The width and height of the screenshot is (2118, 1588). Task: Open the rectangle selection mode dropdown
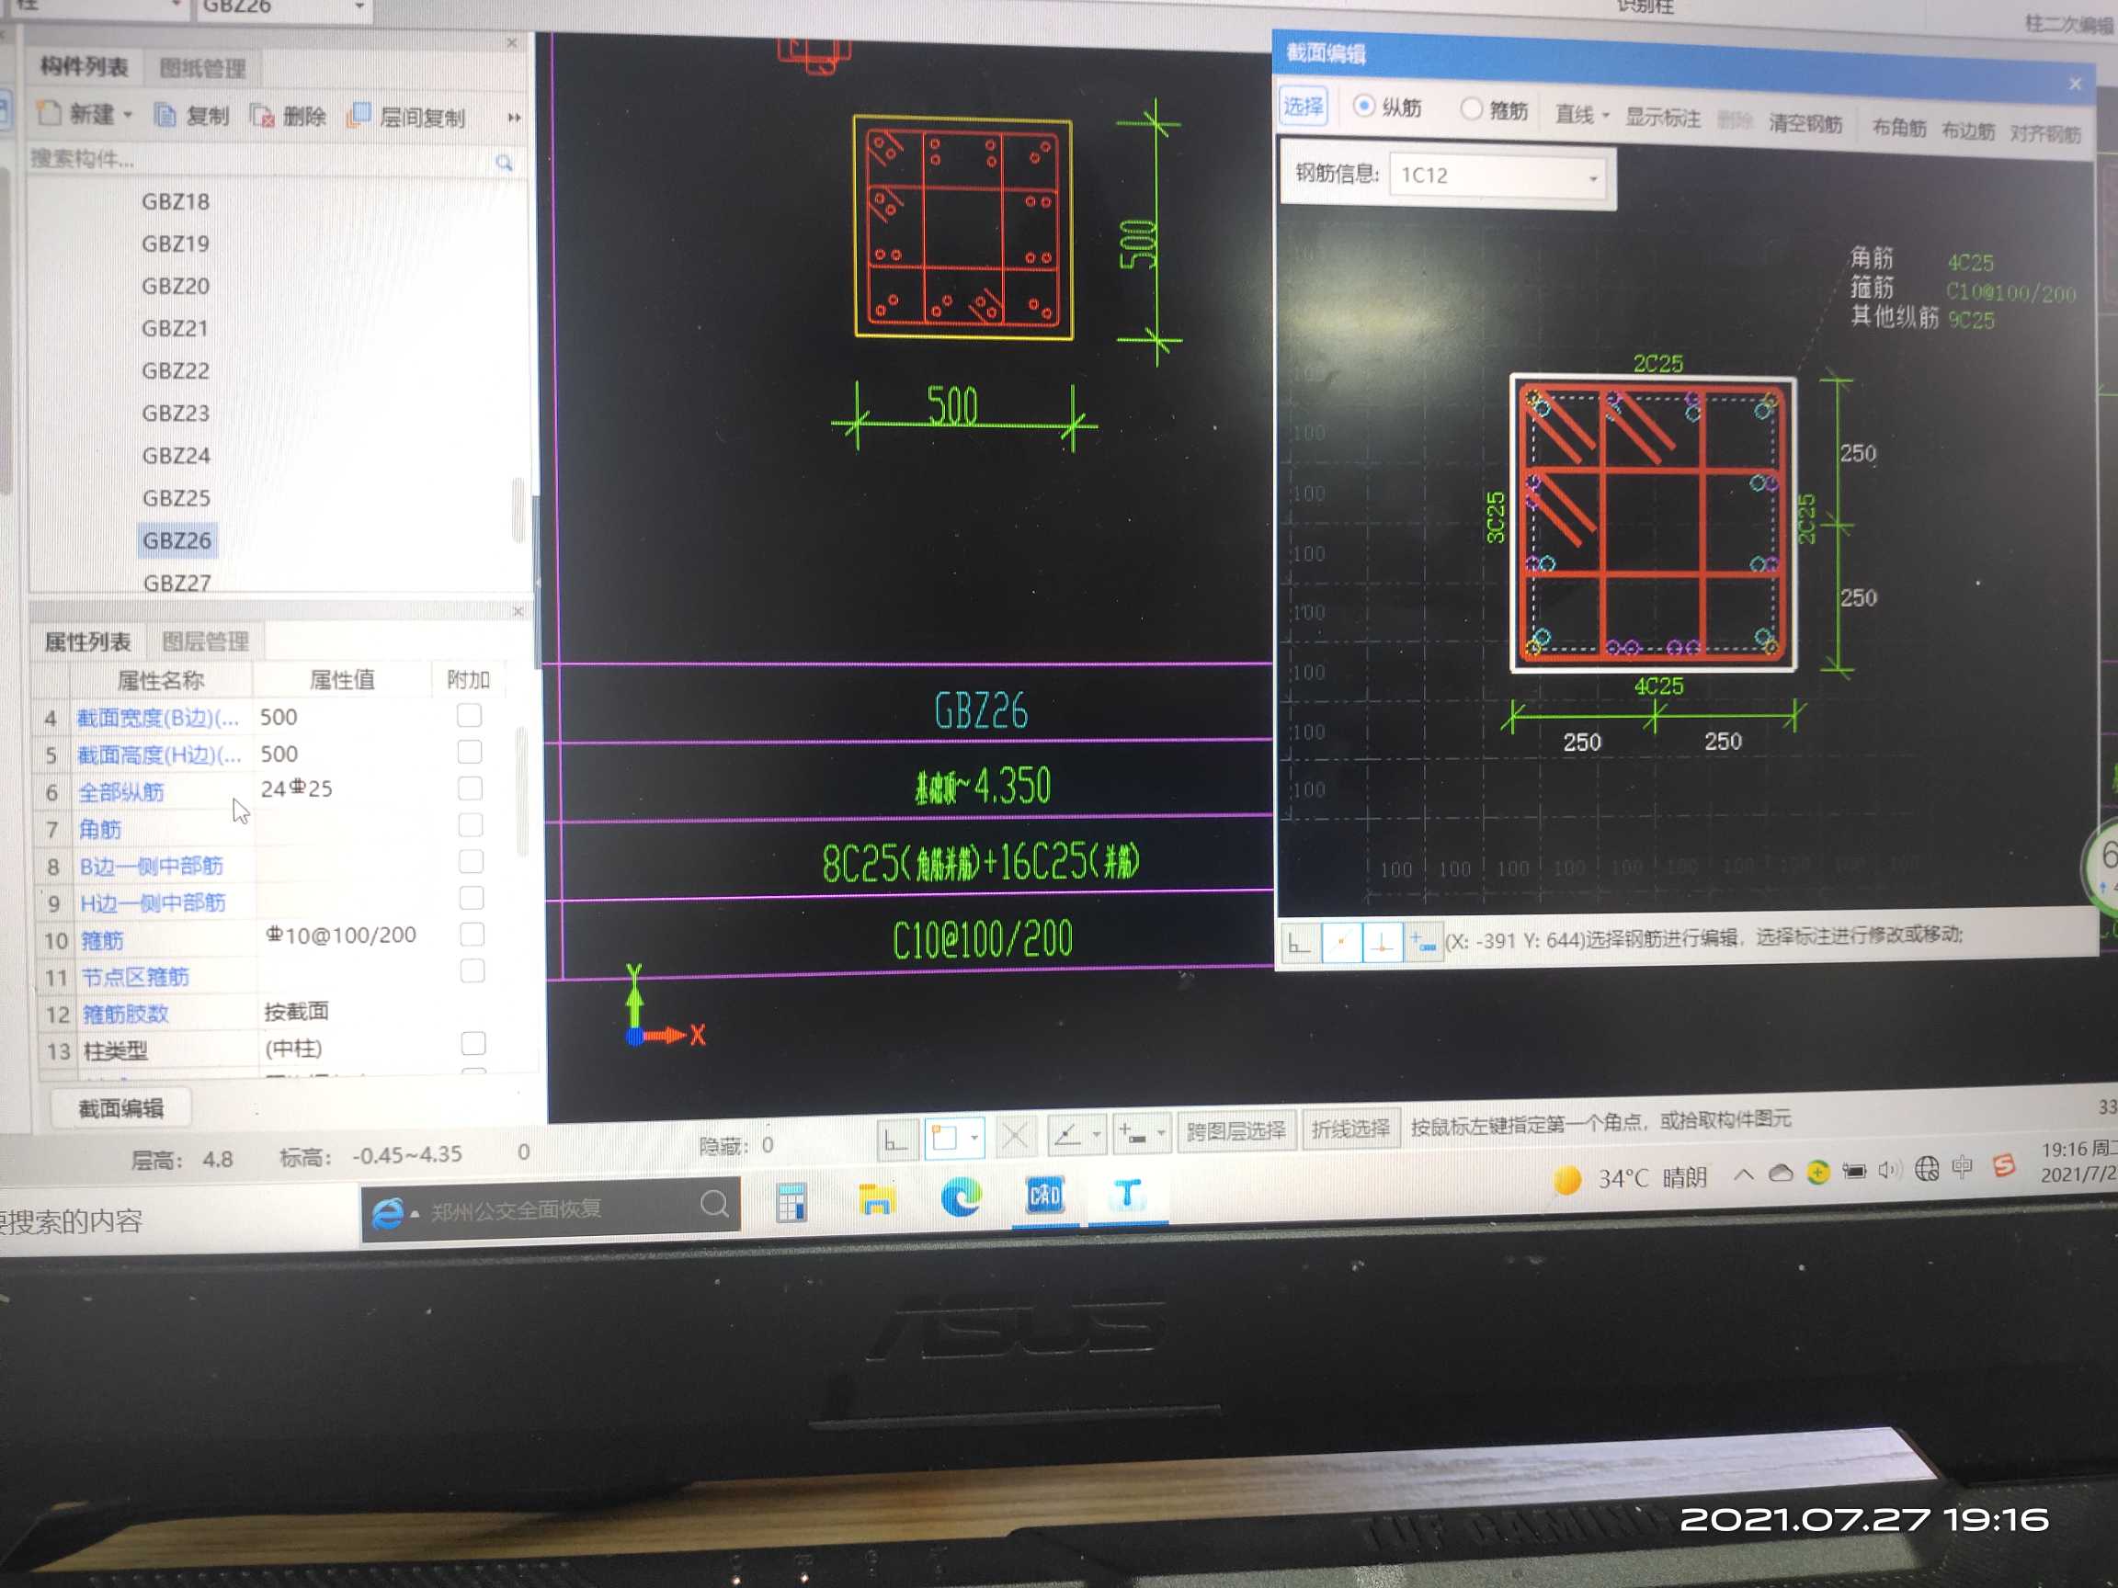974,1137
